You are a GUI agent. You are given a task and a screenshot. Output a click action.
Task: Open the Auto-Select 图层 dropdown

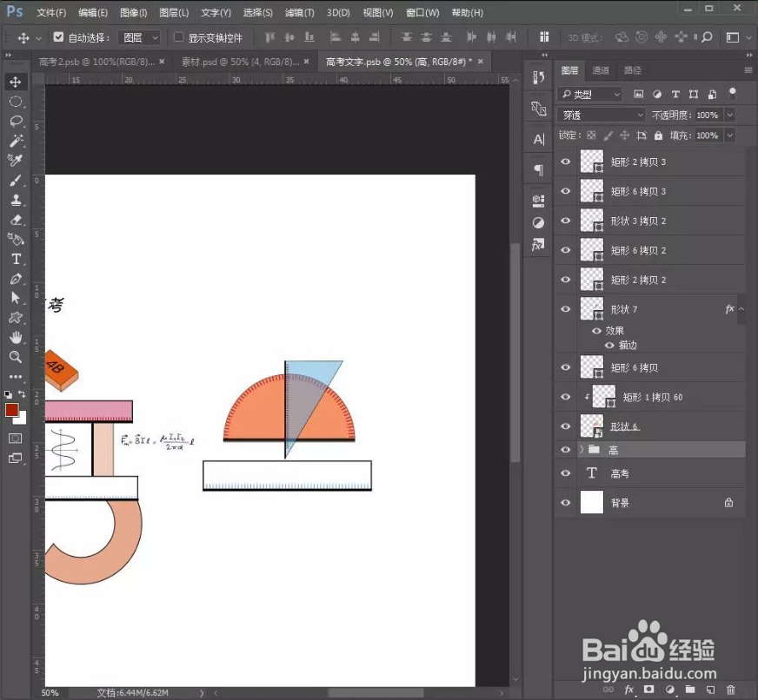point(139,37)
